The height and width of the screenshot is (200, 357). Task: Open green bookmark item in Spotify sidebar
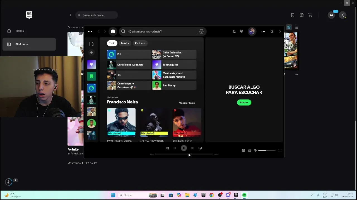click(x=91, y=76)
